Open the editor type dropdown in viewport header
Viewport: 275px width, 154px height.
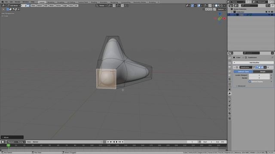pyautogui.click(x=3, y=6)
